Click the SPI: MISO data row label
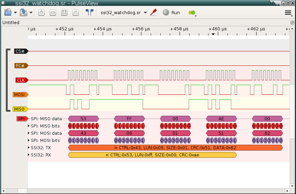This screenshot has width=296, height=194. 46,119
